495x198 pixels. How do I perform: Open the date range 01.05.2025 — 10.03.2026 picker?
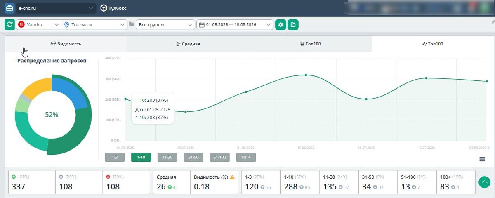click(235, 25)
